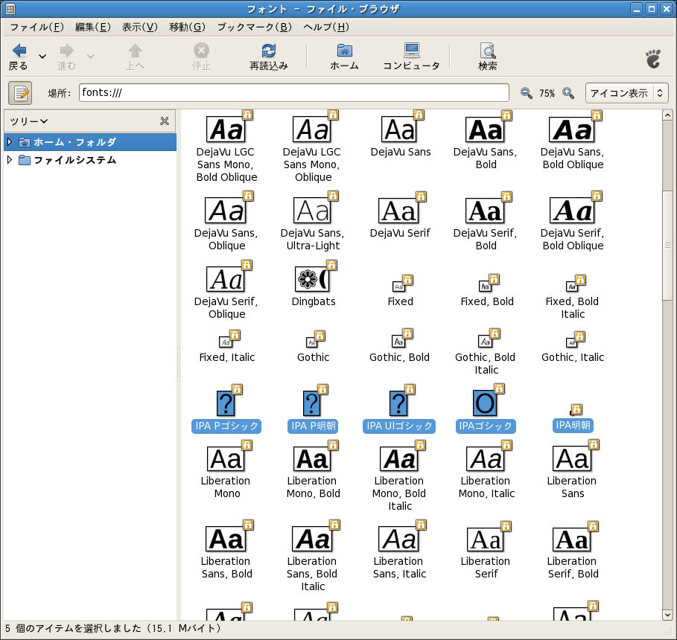Screen dimensions: 677x640
Task: Click the GNOME foot throbber icon
Action: 653,59
